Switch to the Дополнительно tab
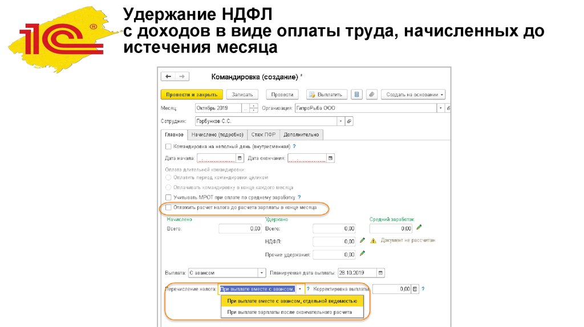 click(x=301, y=134)
